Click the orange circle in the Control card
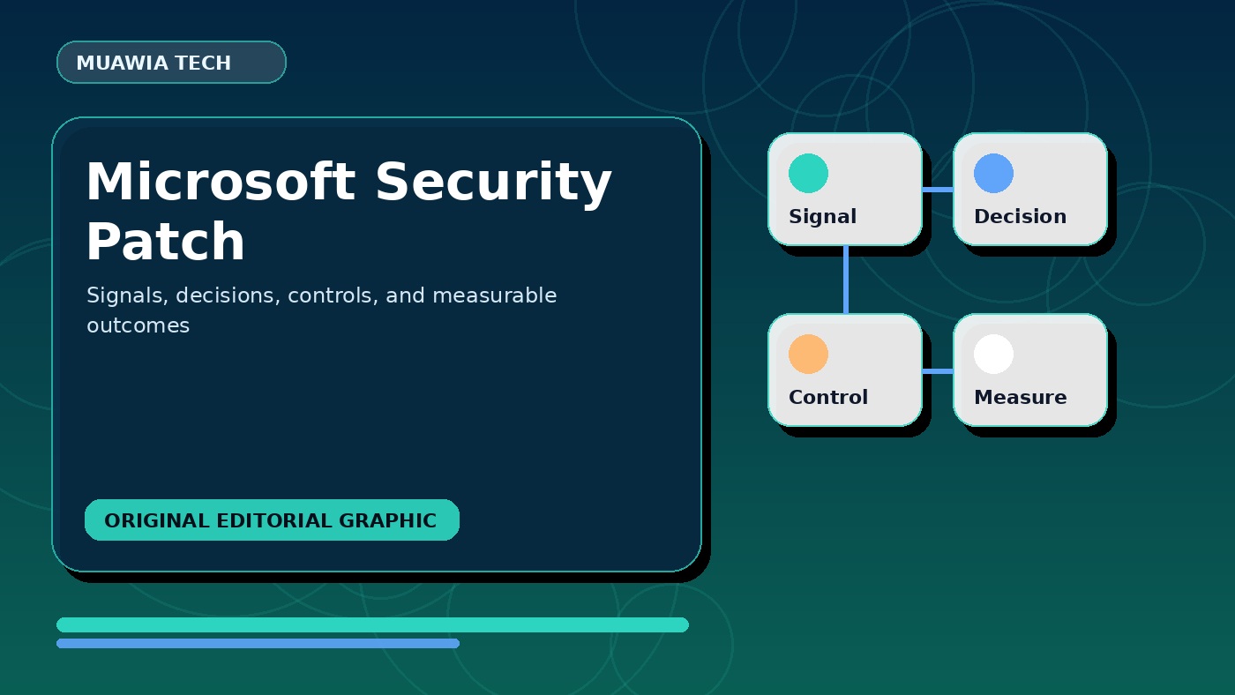 (x=808, y=354)
